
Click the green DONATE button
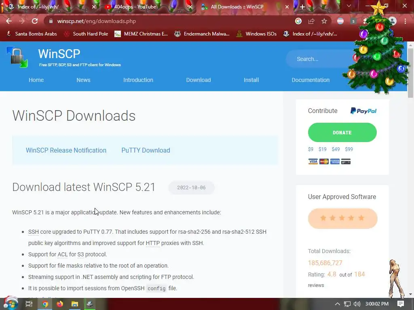pyautogui.click(x=342, y=132)
